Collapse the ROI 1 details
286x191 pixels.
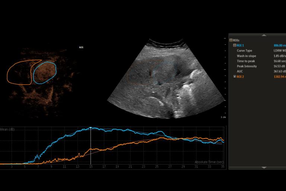coord(234,45)
